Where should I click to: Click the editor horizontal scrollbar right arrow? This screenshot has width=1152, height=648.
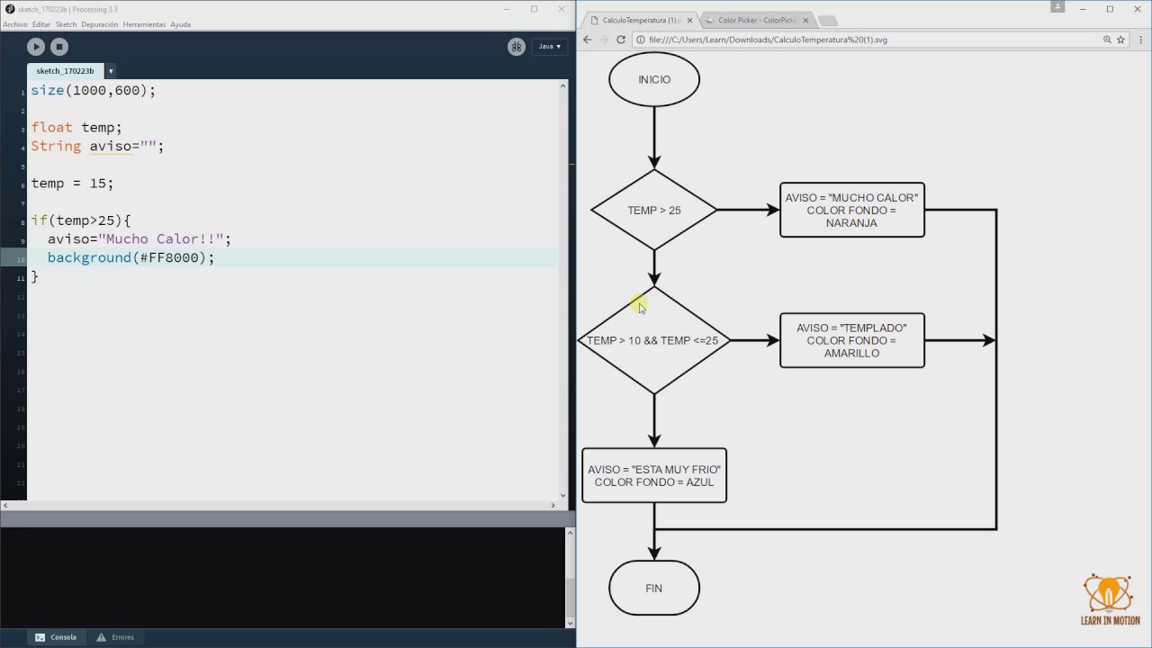(553, 506)
